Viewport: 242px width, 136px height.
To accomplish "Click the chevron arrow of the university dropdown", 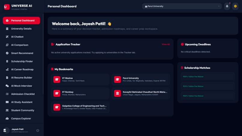I will click(219, 6).
